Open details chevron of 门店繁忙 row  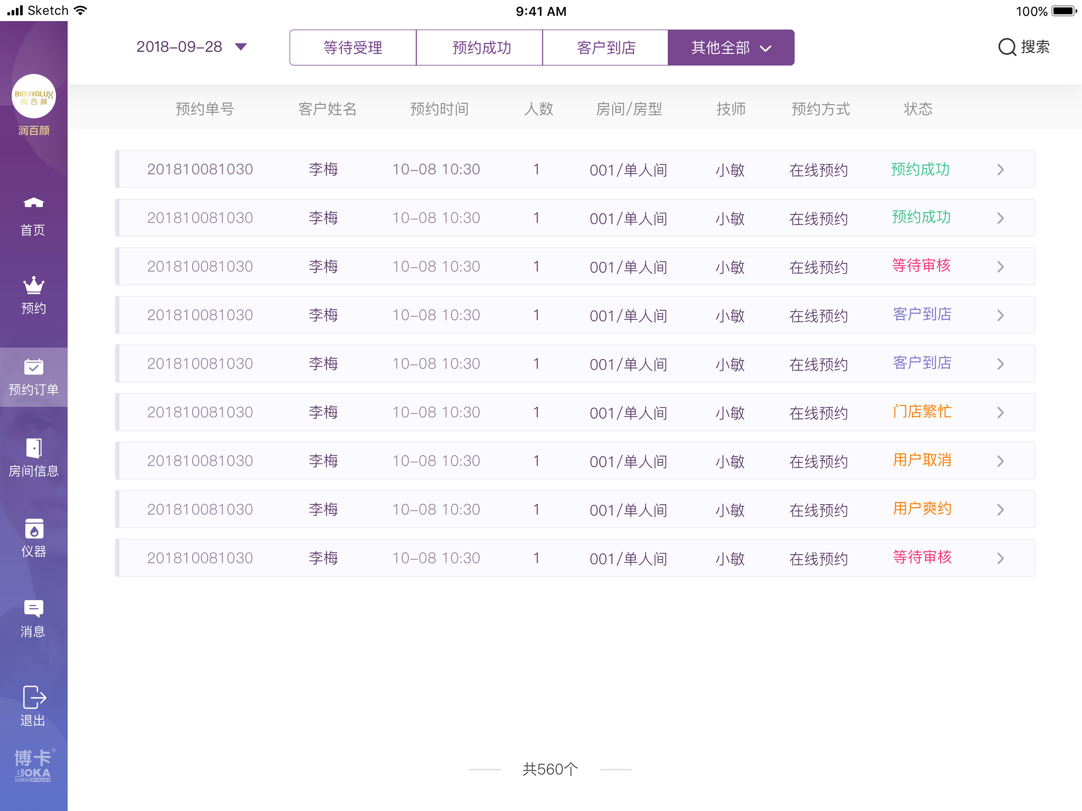tap(1000, 412)
